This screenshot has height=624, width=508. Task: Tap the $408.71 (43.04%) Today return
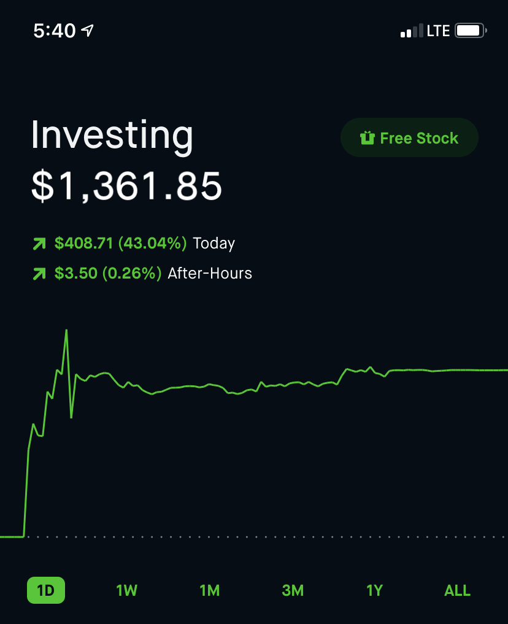tap(120, 244)
